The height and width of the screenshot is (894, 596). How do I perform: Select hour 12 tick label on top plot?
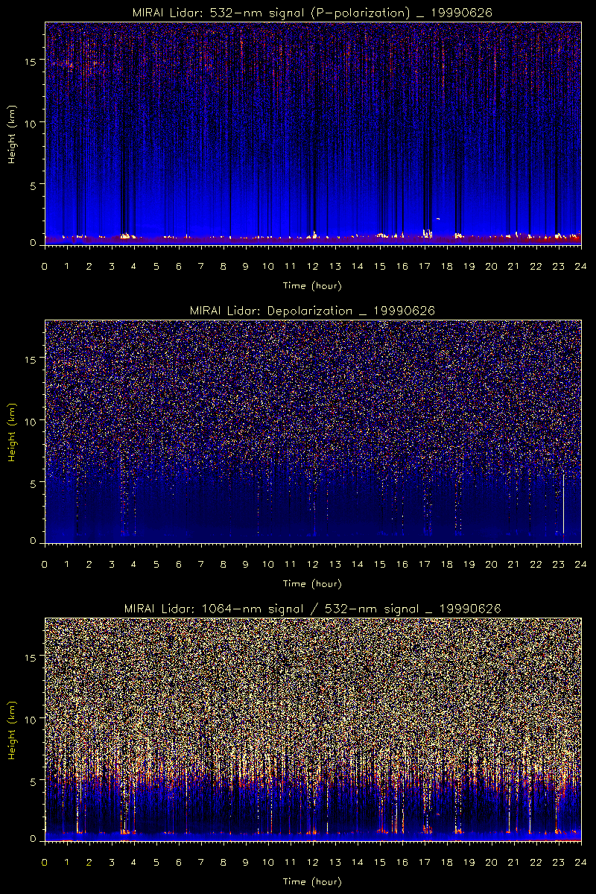[x=313, y=267]
